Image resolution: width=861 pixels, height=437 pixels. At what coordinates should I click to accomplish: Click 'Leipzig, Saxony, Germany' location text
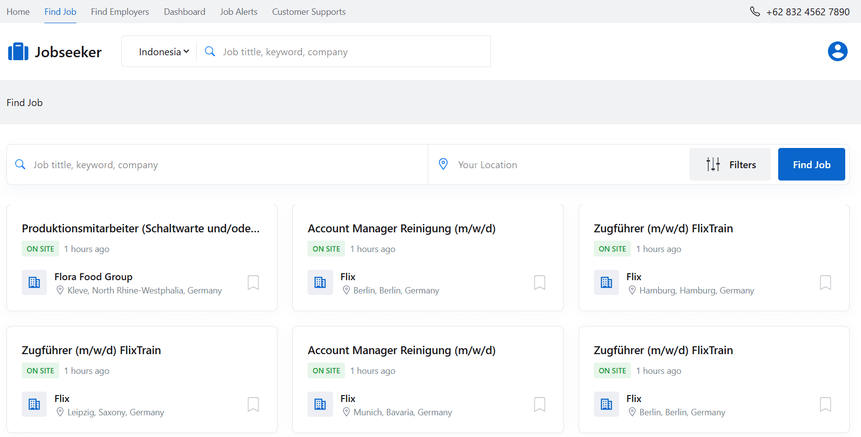116,412
